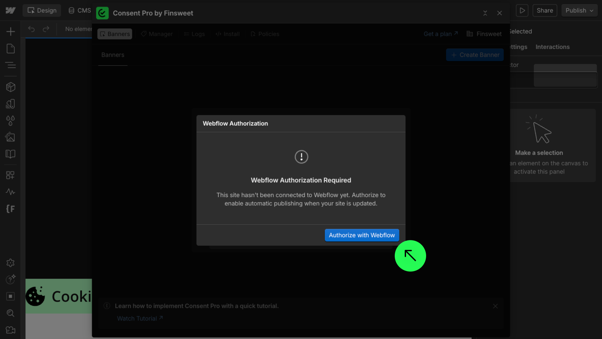Switch to Design mode
This screenshot has width=602, height=339.
point(42,10)
